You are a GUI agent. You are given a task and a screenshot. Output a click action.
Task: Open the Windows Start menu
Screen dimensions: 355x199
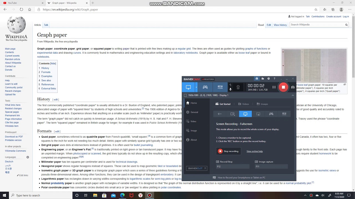click(5, 195)
